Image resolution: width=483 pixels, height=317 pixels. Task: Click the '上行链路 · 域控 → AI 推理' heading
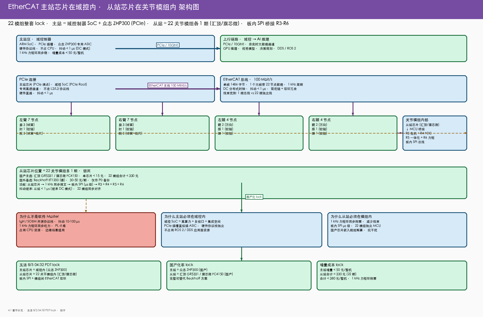[246, 39]
